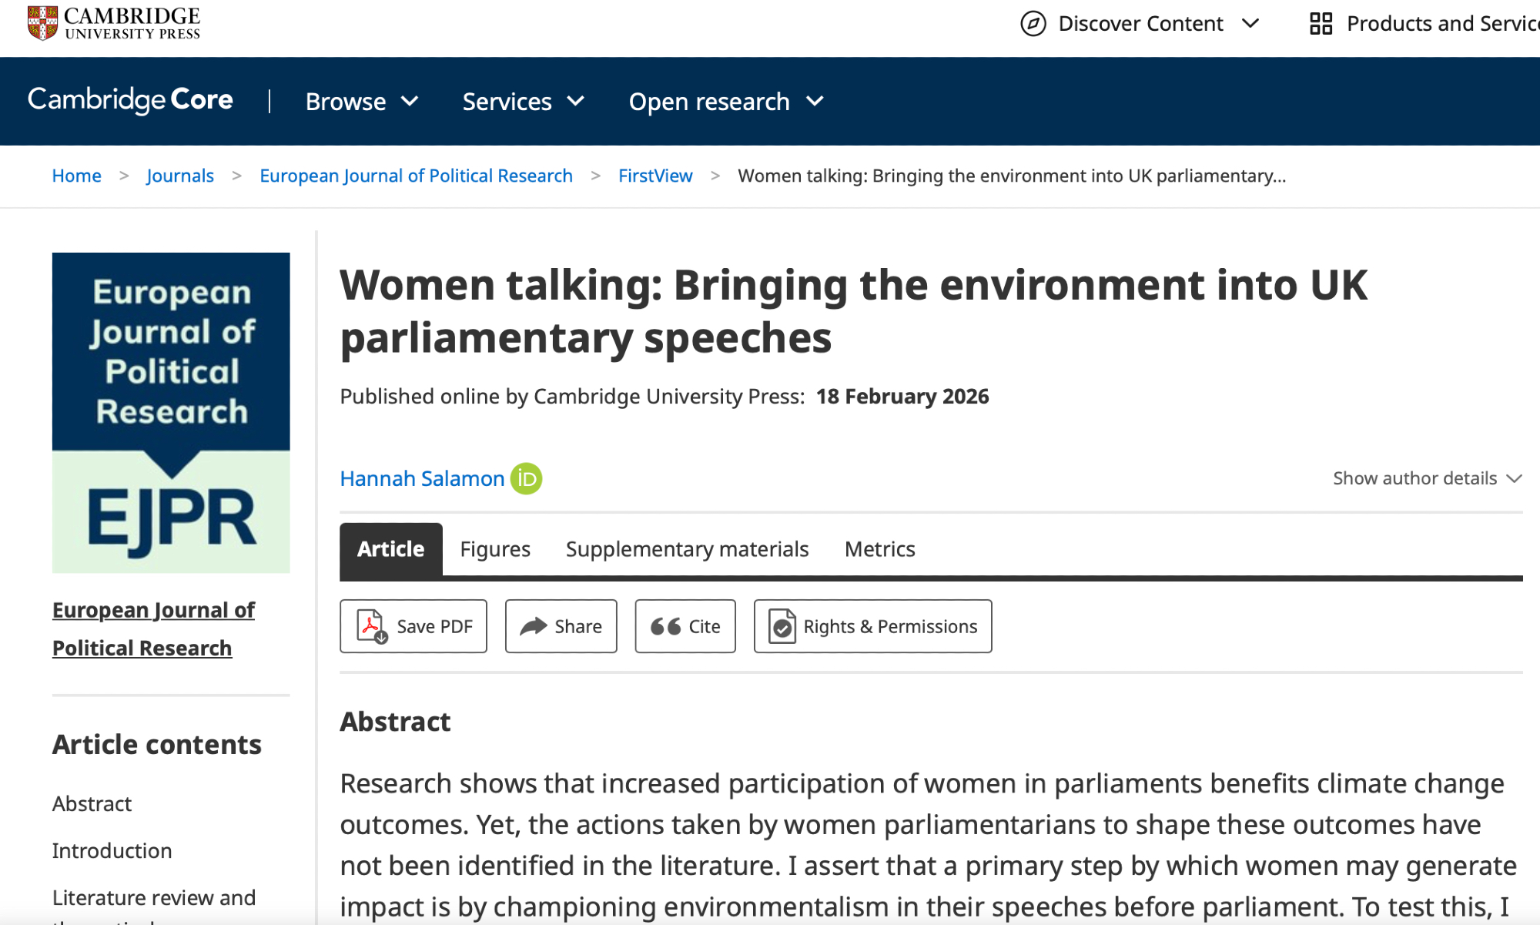Click the Save PDF document icon
1540x925 pixels.
[x=372, y=626]
